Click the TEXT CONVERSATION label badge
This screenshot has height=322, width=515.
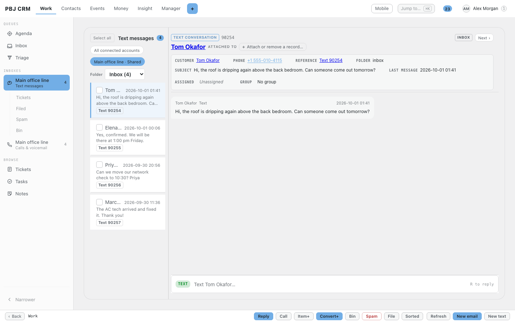pos(195,38)
